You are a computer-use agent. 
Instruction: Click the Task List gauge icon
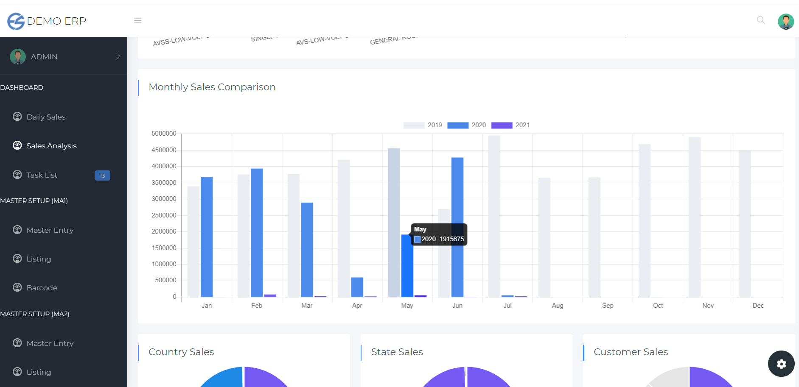(x=17, y=175)
